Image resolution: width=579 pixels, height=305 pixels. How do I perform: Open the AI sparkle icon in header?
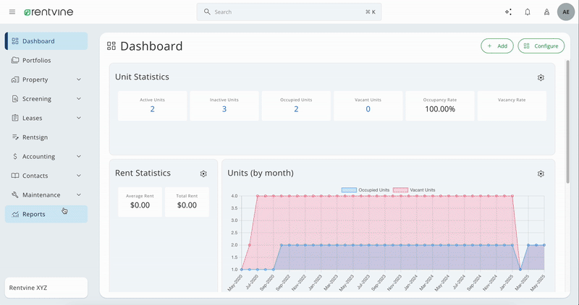(x=509, y=12)
